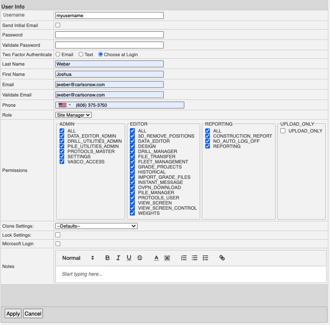Uncheck WEIGHTS permission
Image resolution: width=330 pixels, height=325 pixels.
click(x=132, y=213)
